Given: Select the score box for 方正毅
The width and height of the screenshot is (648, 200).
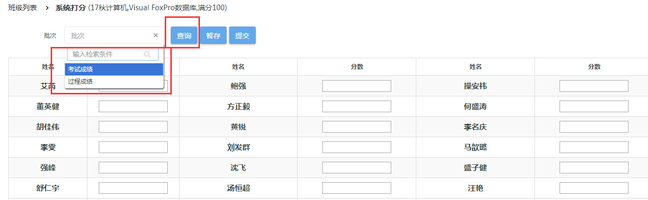Looking at the screenshot, I should click(x=356, y=107).
